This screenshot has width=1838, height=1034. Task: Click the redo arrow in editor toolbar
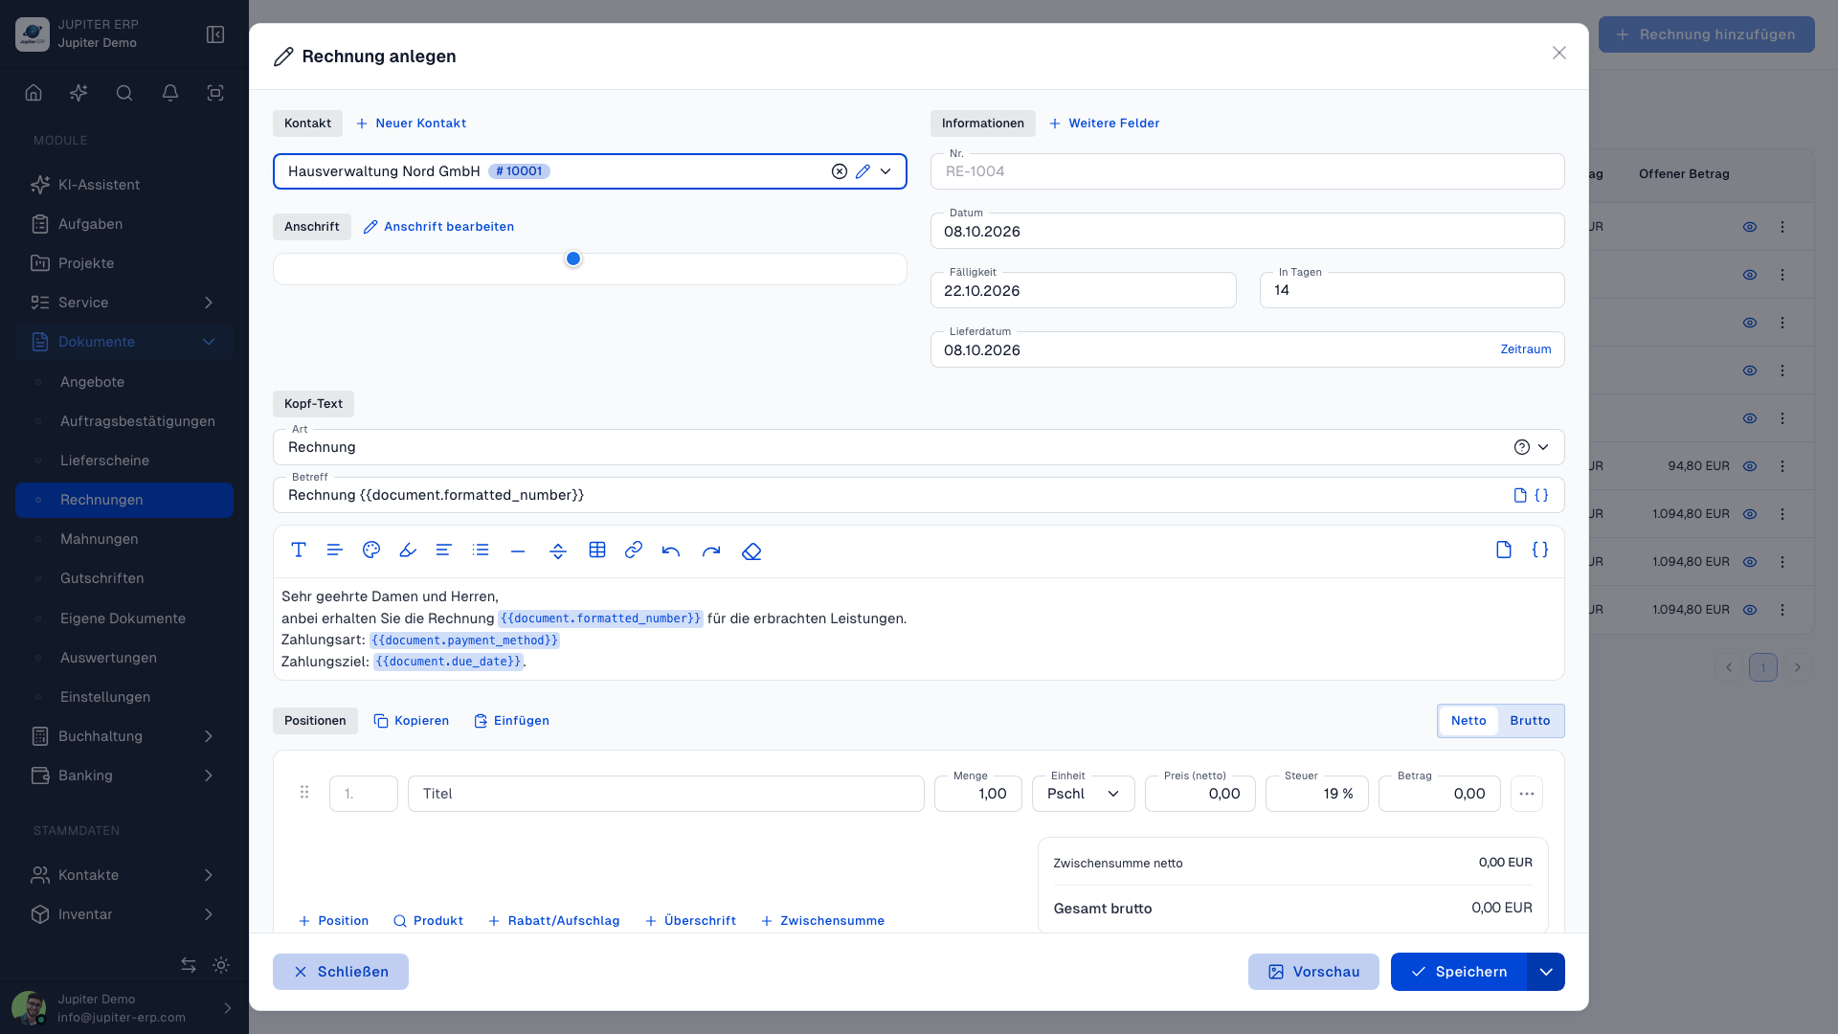(711, 551)
